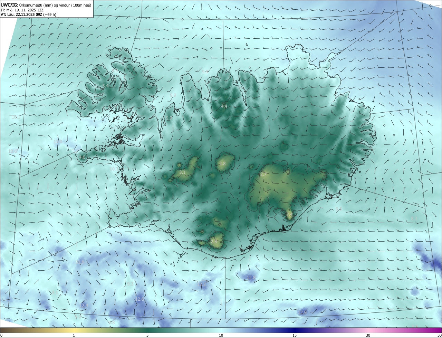Viewport: 442px width, 338px height.
Task: Click the 8.3 value label east of Iceland
Action: [414, 218]
